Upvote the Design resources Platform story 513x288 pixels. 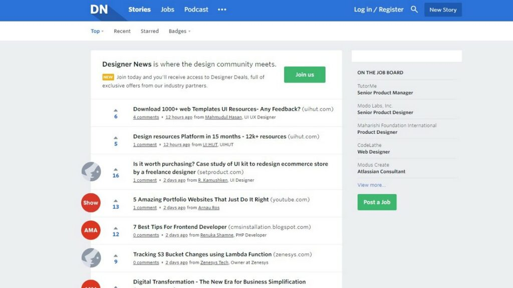click(116, 138)
